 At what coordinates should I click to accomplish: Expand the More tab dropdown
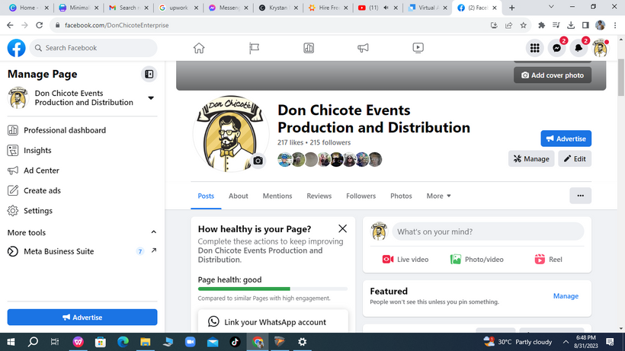click(x=438, y=196)
